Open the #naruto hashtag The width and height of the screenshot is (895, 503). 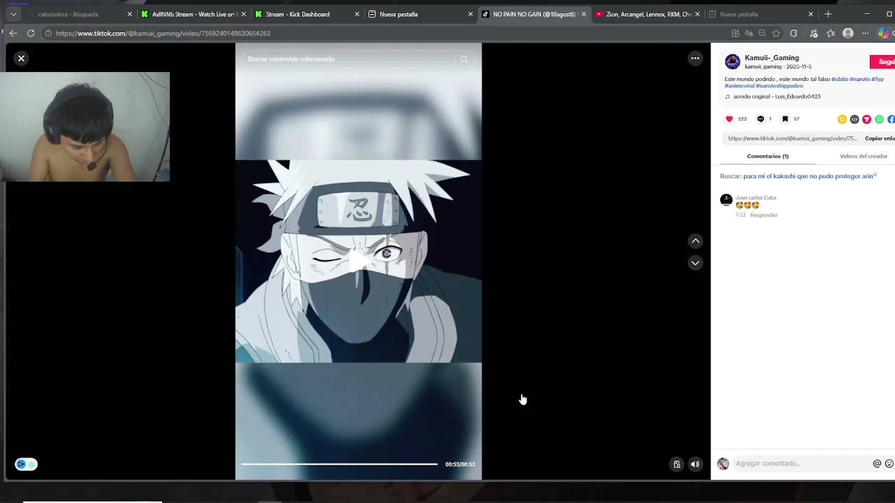pos(859,80)
